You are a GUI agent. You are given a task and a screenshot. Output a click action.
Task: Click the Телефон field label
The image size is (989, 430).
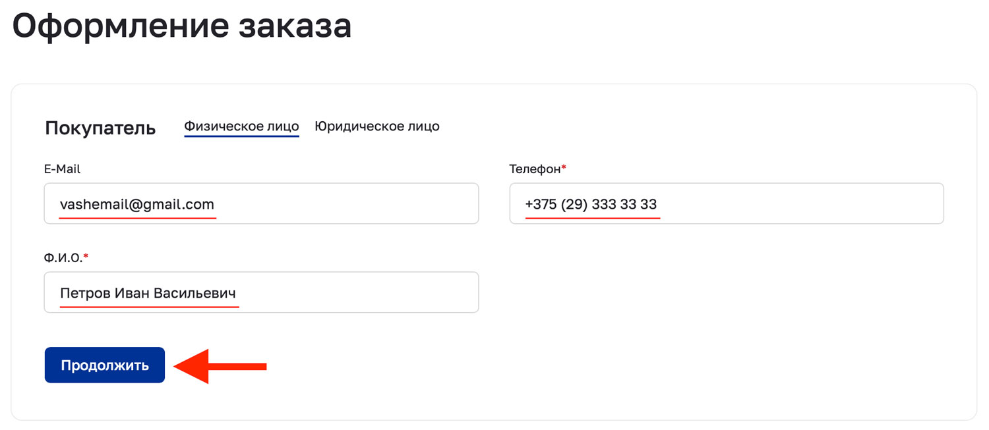click(x=534, y=169)
